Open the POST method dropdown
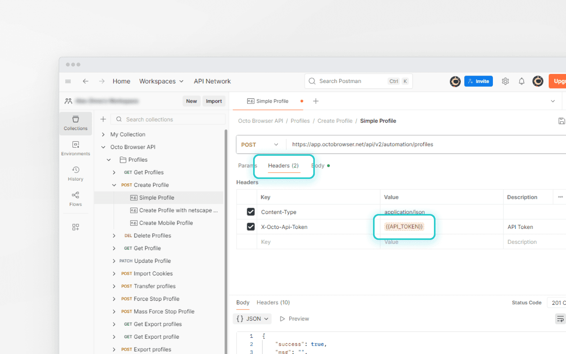The width and height of the screenshot is (566, 354). (x=259, y=144)
